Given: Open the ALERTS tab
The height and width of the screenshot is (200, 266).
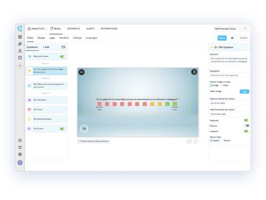Looking at the screenshot, I should click(90, 29).
